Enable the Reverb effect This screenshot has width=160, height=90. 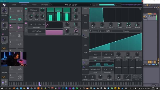[x=10, y=75]
